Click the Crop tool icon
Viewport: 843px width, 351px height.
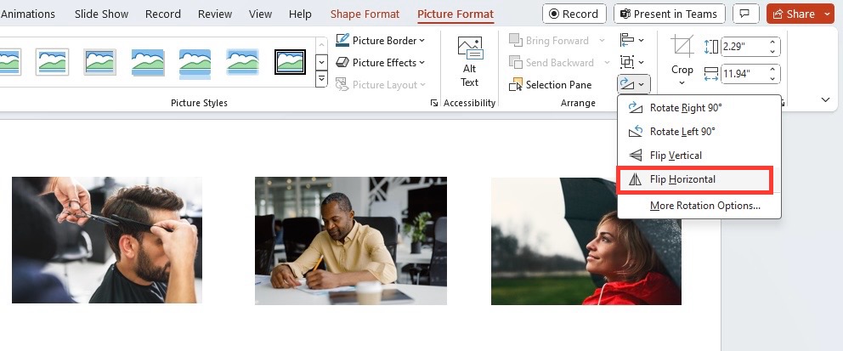(x=682, y=47)
